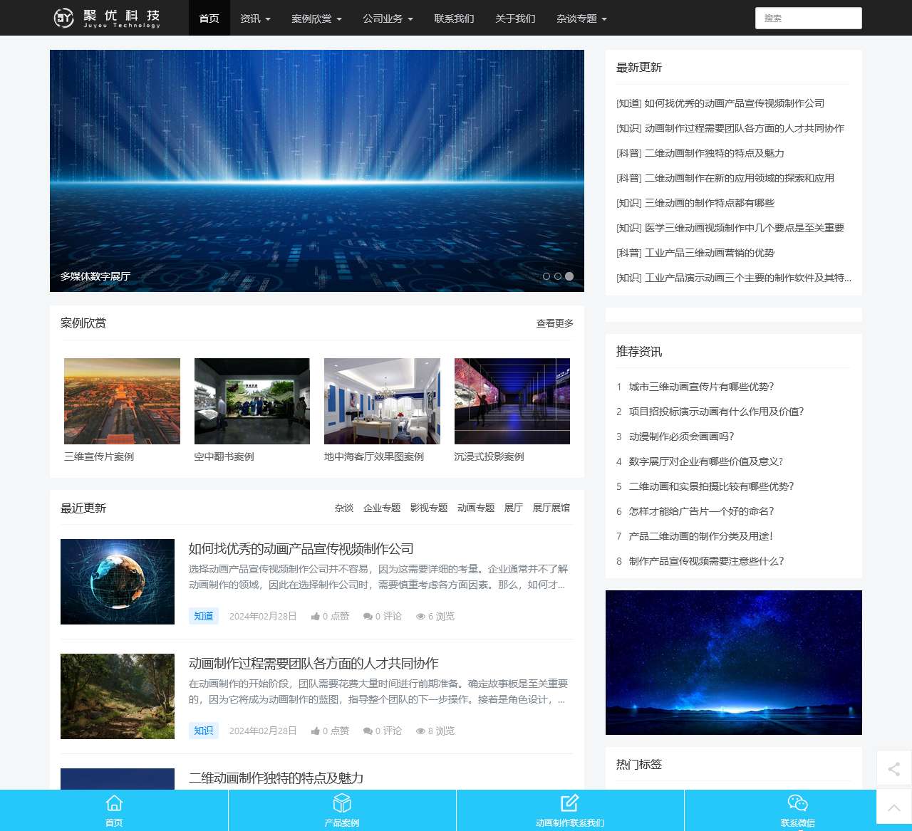
Task: Open the 杂谈专题 dropdown
Action: coord(581,19)
